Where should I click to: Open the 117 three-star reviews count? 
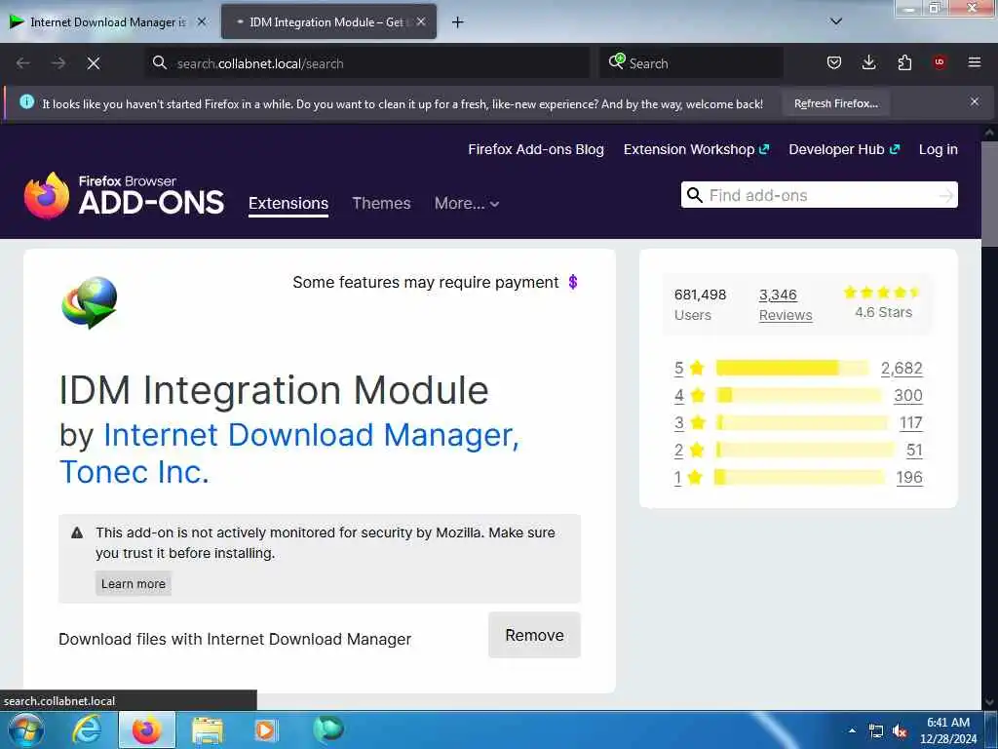pos(911,423)
